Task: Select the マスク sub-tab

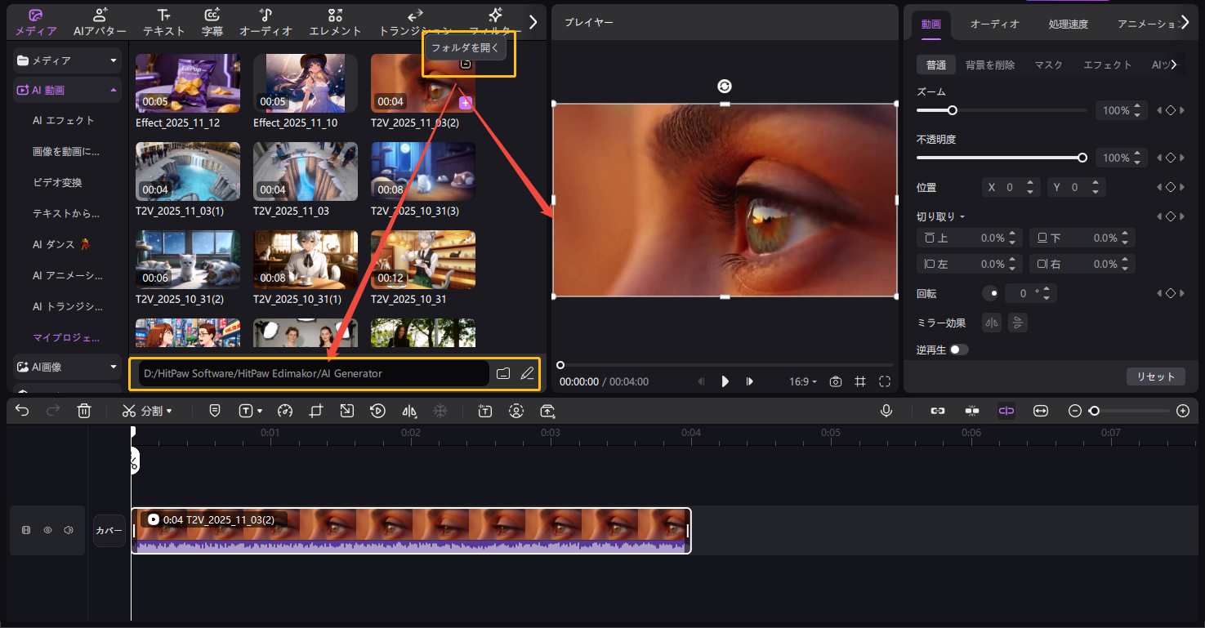Action: pos(1048,65)
